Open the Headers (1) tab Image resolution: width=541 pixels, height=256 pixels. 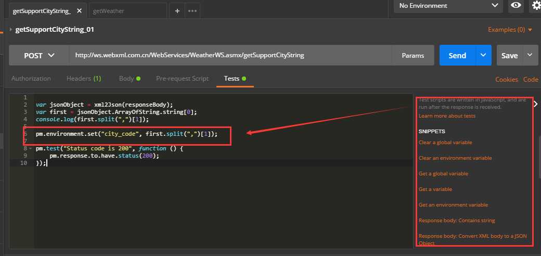pyautogui.click(x=84, y=79)
